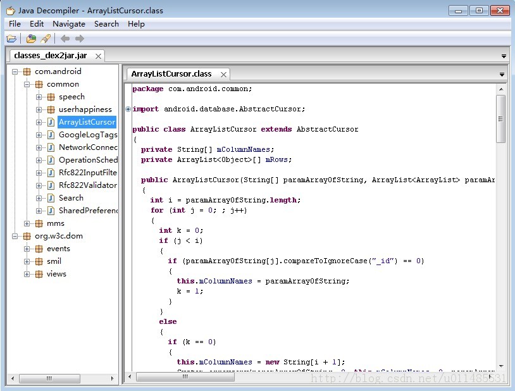Select the ArrayListCursor.class tab
Image resolution: width=515 pixels, height=391 pixels.
pos(178,74)
